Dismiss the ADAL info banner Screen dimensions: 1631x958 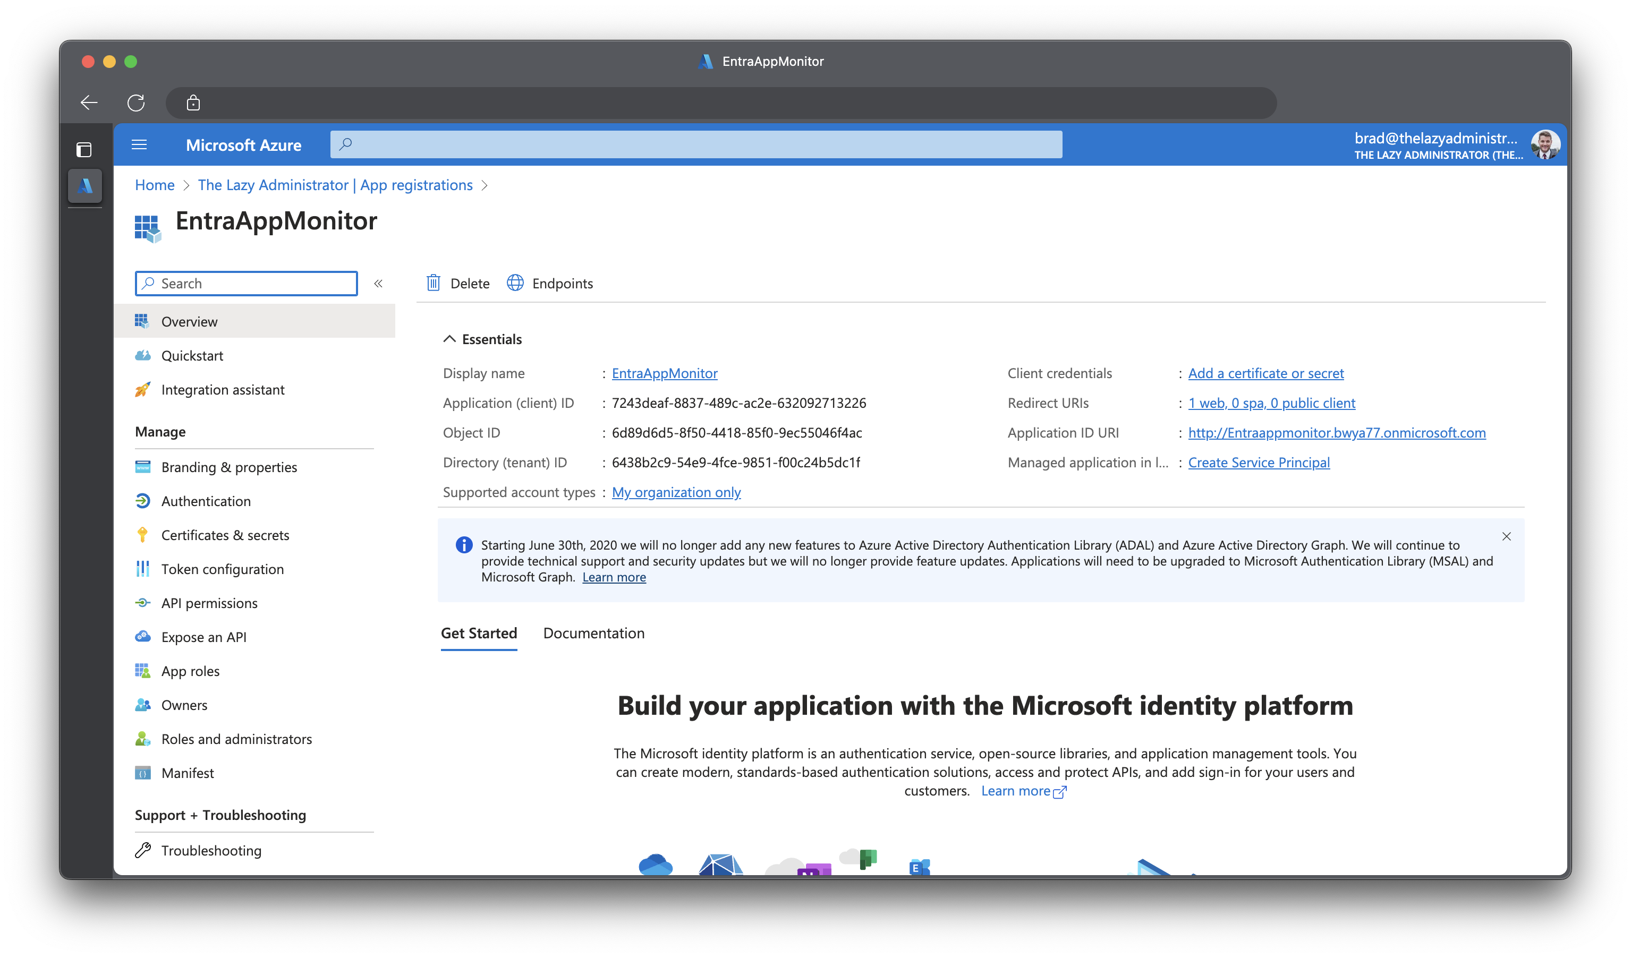(x=1507, y=536)
